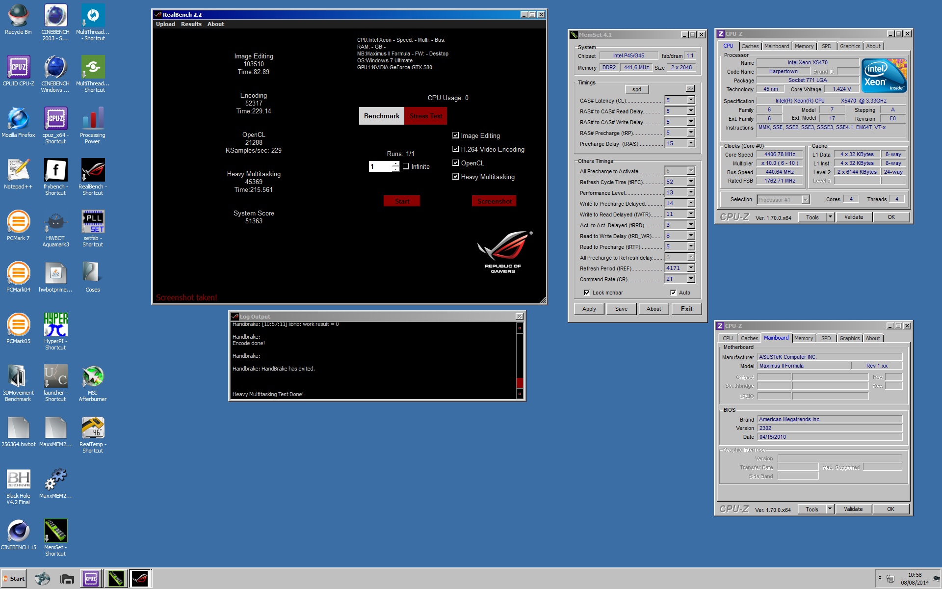Uncheck H.264 Video Encoding option
Screen dimensions: 942x589
pos(455,149)
